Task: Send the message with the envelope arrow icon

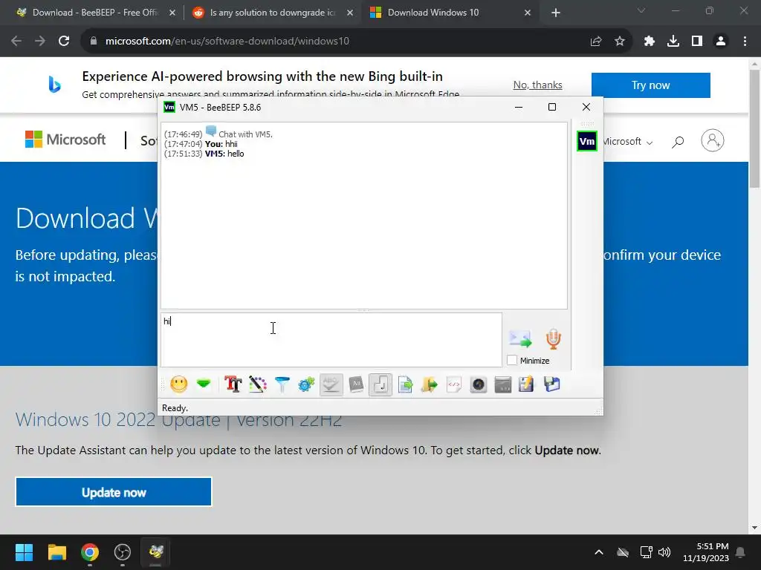Action: click(x=519, y=338)
